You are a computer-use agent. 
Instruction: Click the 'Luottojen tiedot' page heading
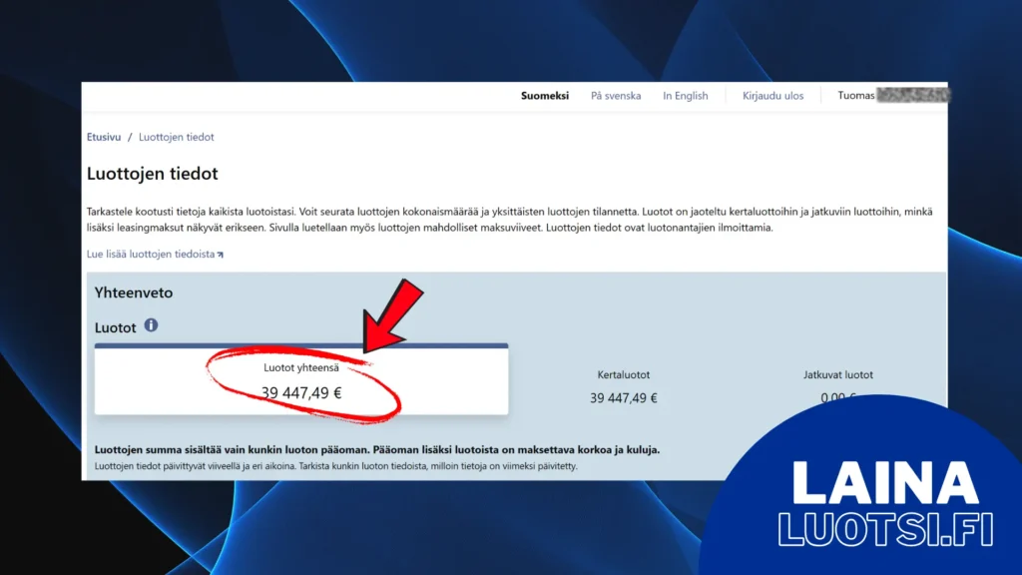[153, 174]
